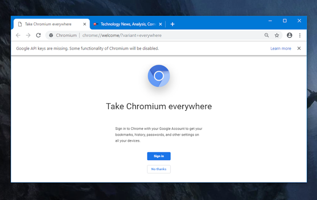Open the three-dot Chromium menu
The width and height of the screenshot is (317, 200).
coord(300,35)
